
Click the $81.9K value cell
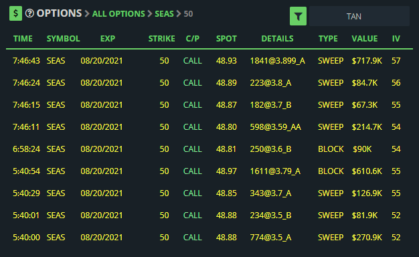(x=365, y=216)
